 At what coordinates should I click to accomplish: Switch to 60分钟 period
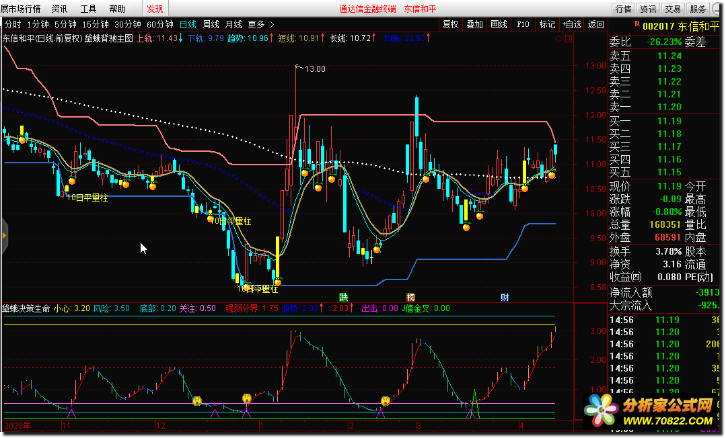(159, 24)
